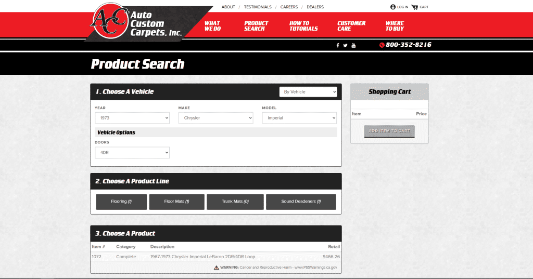Viewport: 533px width, 279px height.
Task: Expand the Year dropdown showing 1973
Action: pyautogui.click(x=132, y=118)
